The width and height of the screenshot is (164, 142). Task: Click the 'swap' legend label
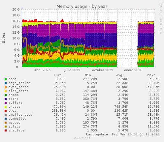[x=13, y=111]
